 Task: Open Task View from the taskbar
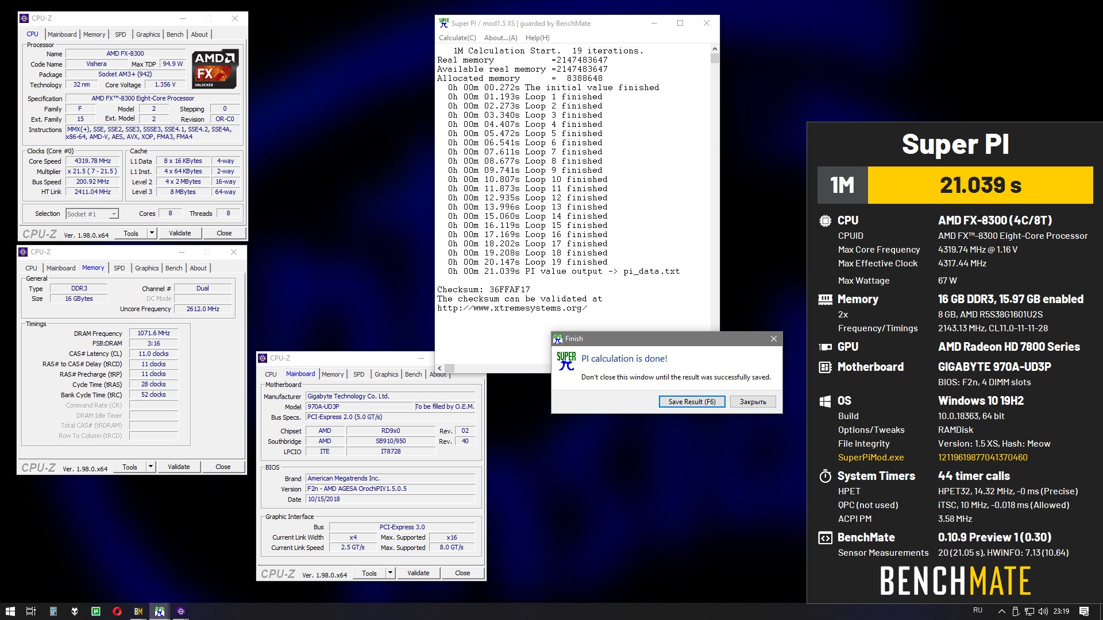pos(31,611)
